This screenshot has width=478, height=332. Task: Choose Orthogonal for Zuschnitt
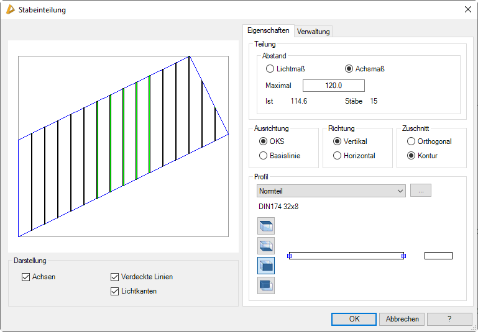click(x=411, y=141)
